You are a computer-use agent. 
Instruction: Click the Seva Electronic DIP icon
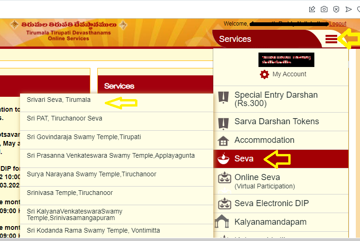pyautogui.click(x=224, y=203)
